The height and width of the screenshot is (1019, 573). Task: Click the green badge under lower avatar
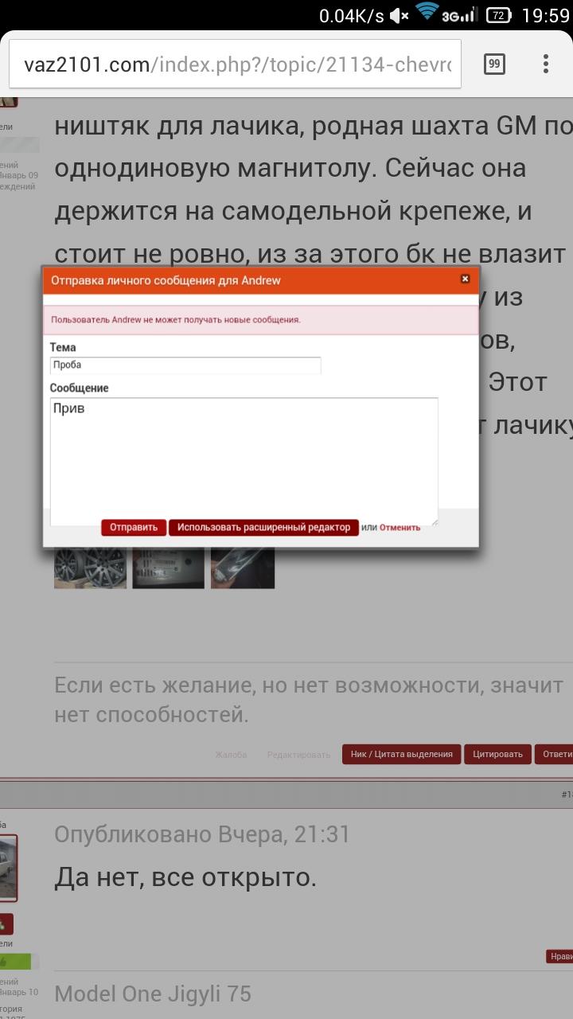pyautogui.click(x=16, y=962)
